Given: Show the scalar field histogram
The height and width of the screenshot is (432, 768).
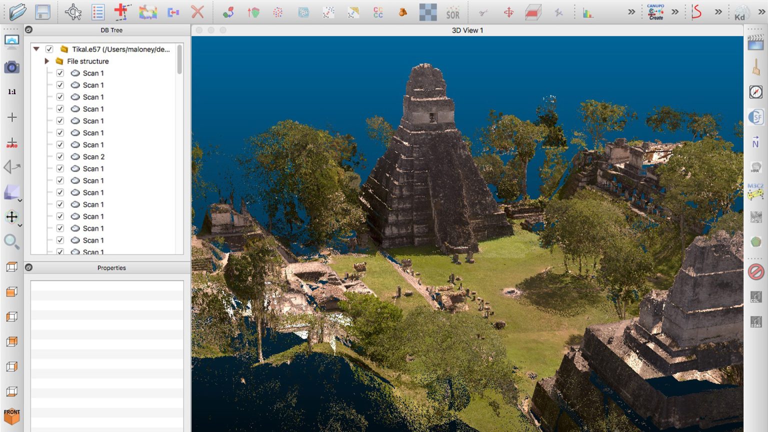Looking at the screenshot, I should pos(589,11).
